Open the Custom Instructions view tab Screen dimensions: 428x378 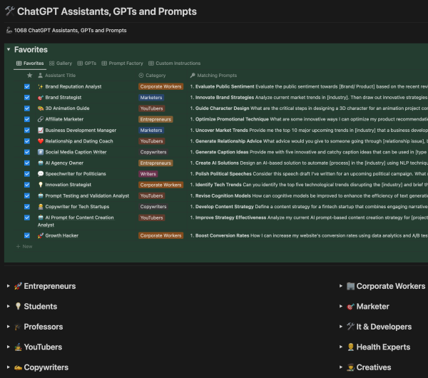(175, 63)
